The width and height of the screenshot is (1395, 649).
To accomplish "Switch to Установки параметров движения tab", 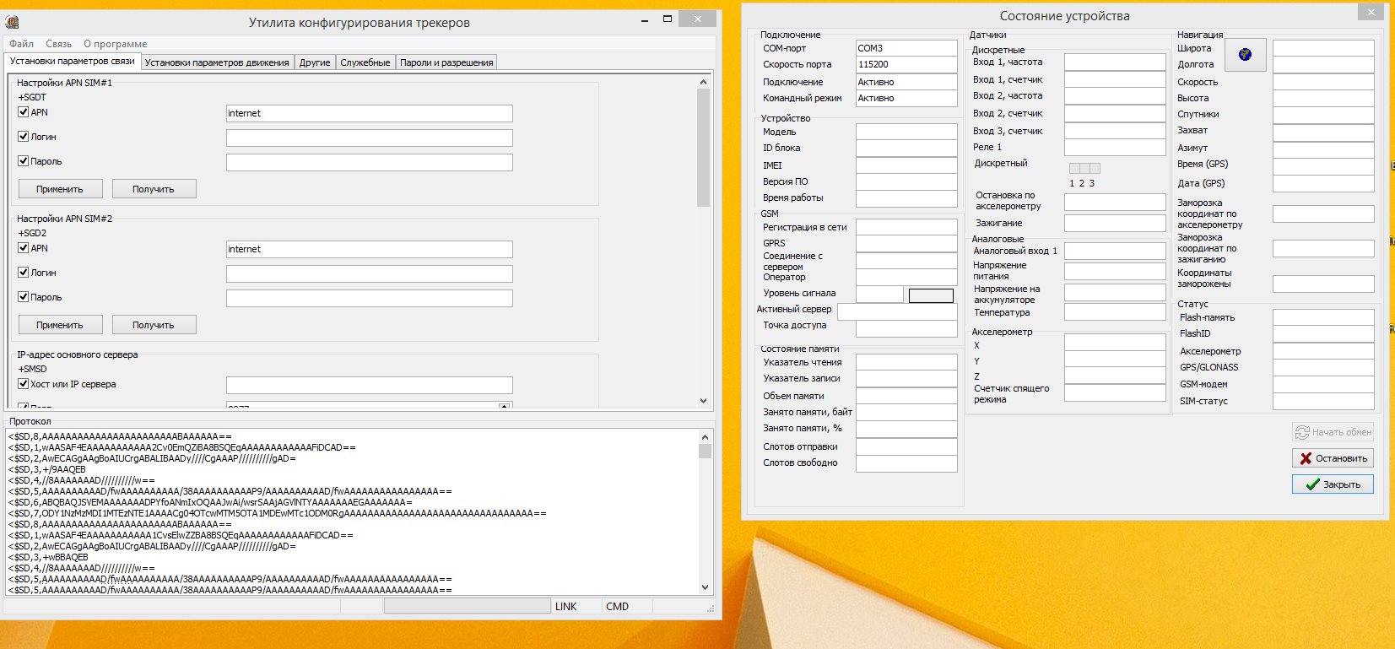I will click(217, 62).
